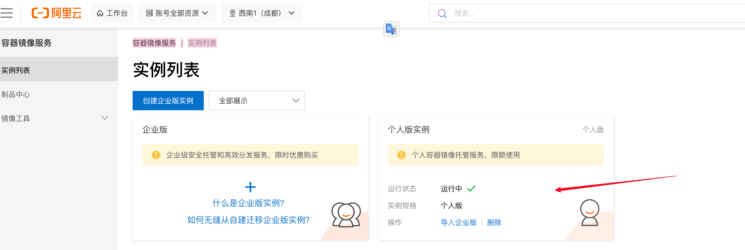
Task: Click the 企业级安全托管 promotion notice text
Action: (242, 155)
